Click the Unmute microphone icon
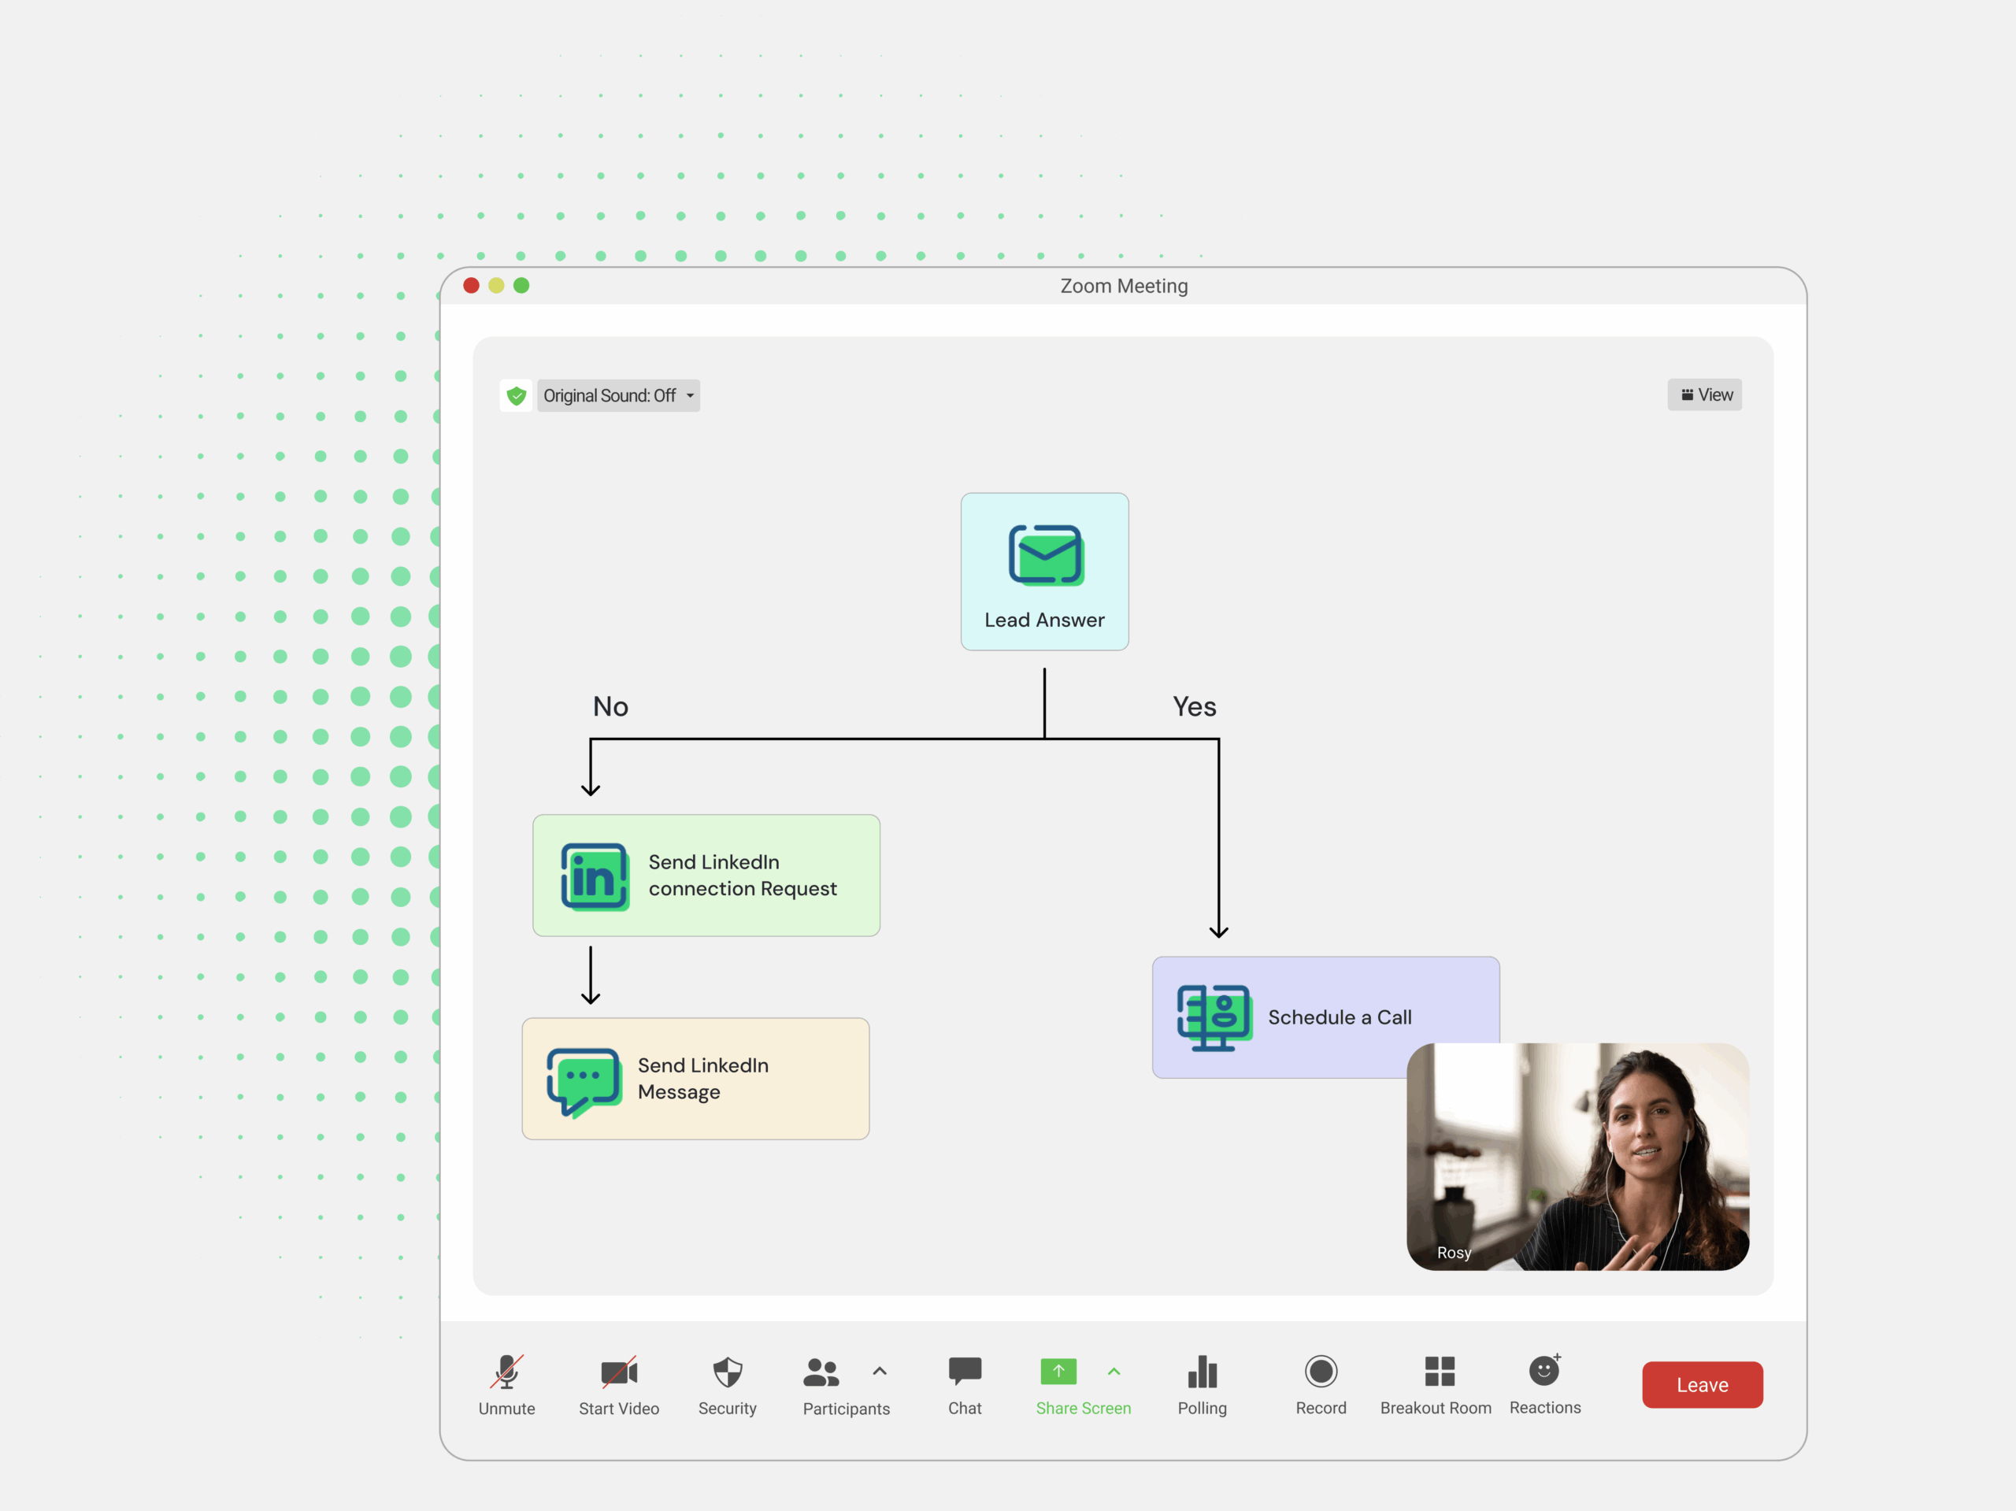The image size is (2016, 1511). click(506, 1372)
